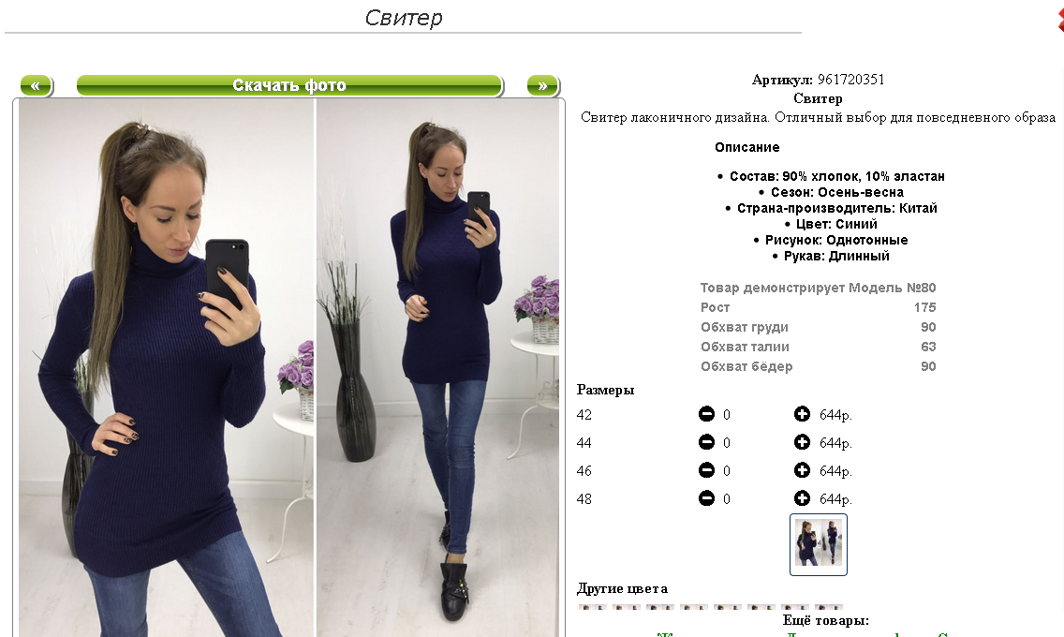Increase quantity for size 48
The image size is (1064, 637).
pos(802,498)
